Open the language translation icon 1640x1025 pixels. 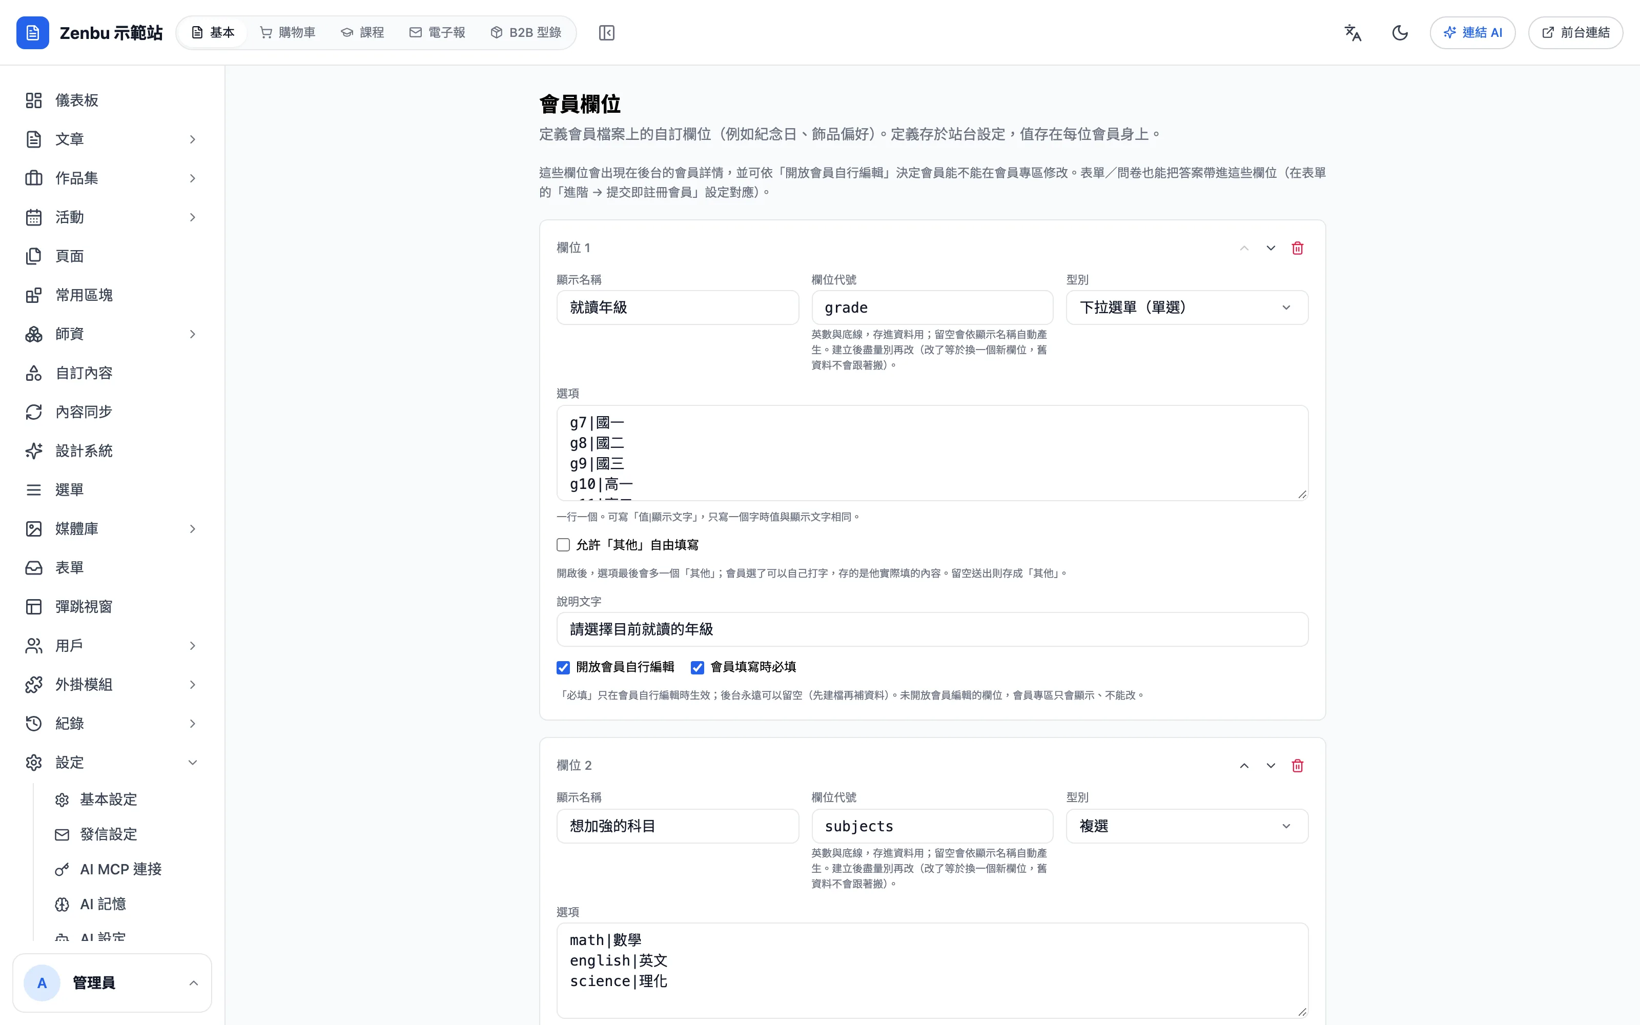click(x=1352, y=32)
